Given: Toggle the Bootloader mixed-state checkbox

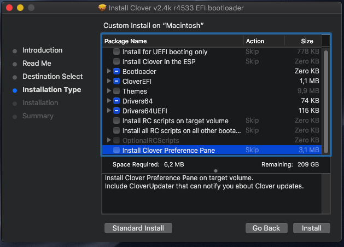Looking at the screenshot, I should [x=116, y=71].
